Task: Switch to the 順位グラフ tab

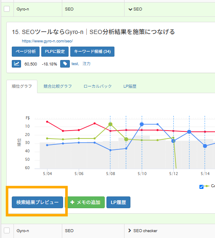Action: [22, 86]
